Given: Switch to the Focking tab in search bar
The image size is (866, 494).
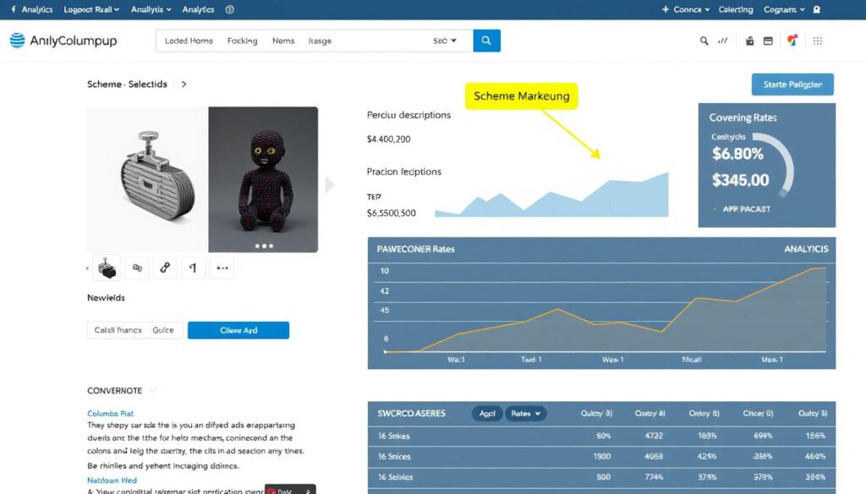Looking at the screenshot, I should (242, 41).
